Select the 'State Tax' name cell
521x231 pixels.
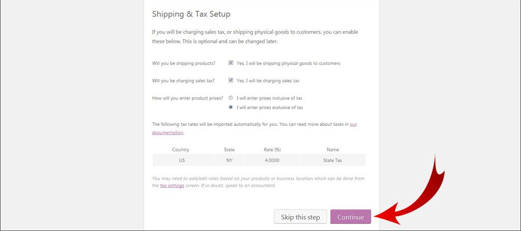click(x=333, y=160)
